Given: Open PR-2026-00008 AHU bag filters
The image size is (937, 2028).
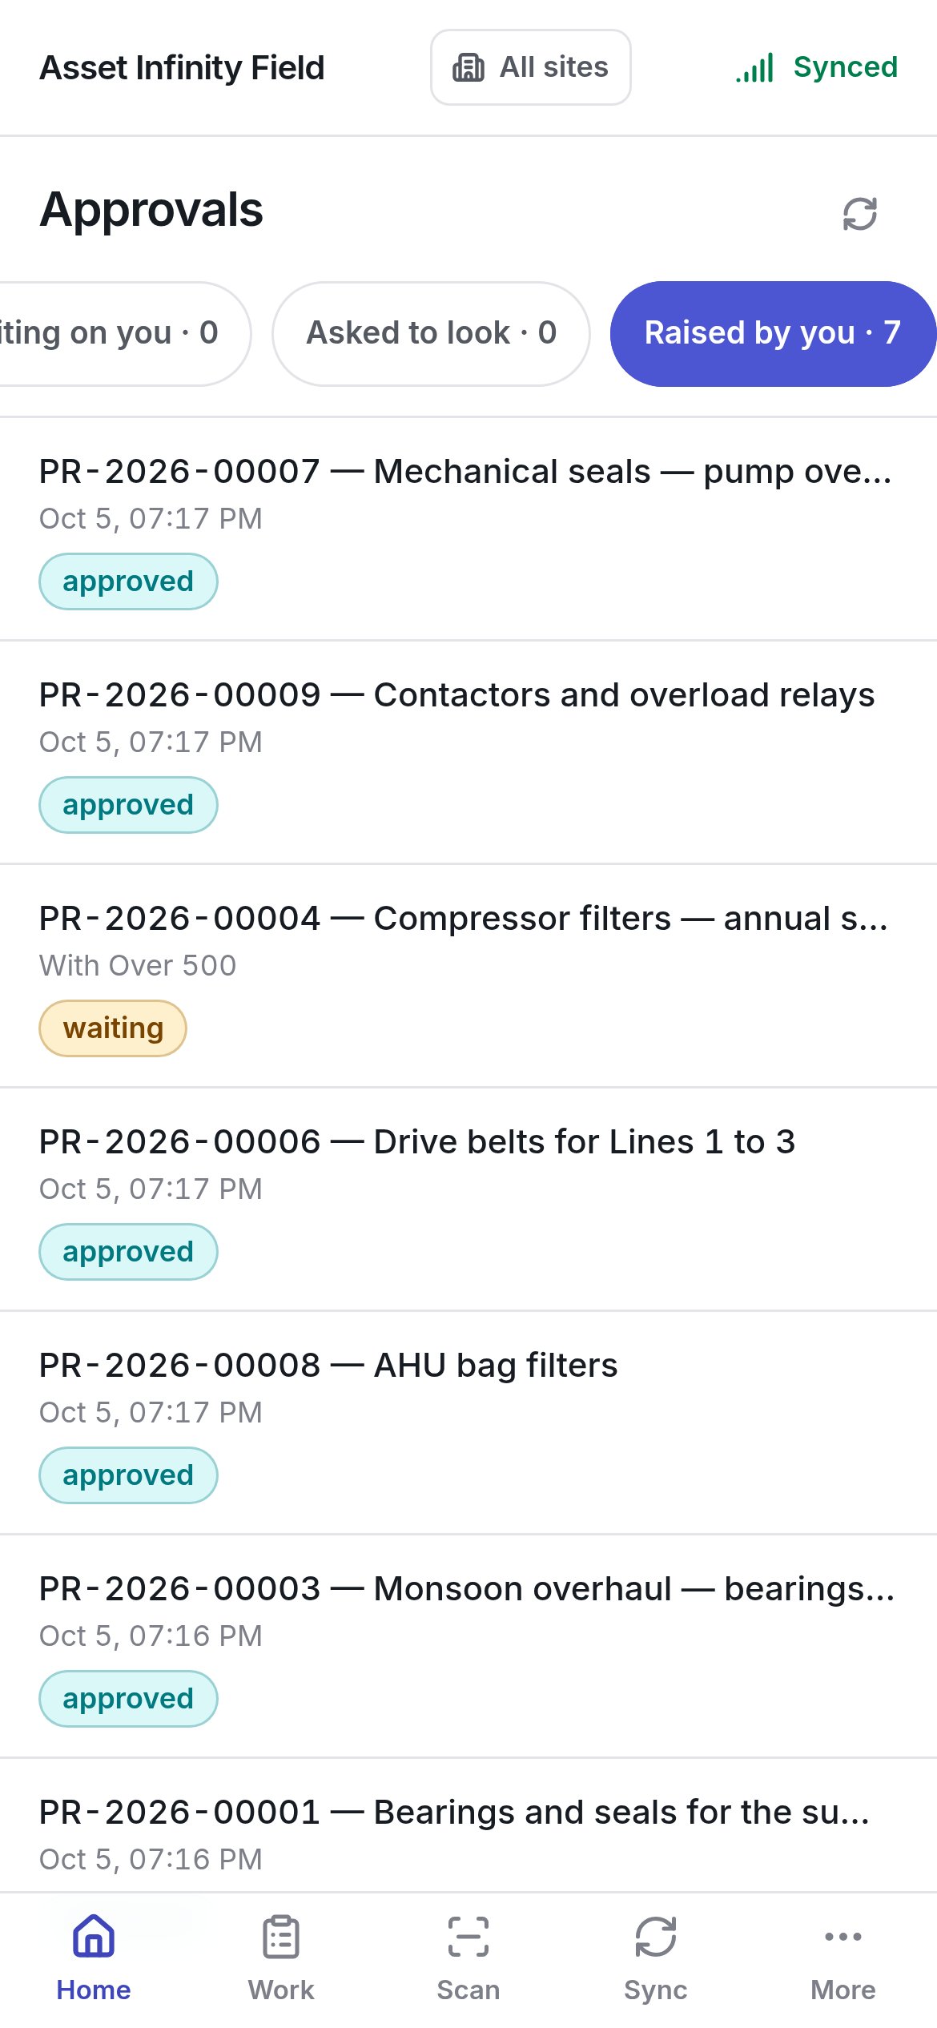Looking at the screenshot, I should coord(468,1422).
